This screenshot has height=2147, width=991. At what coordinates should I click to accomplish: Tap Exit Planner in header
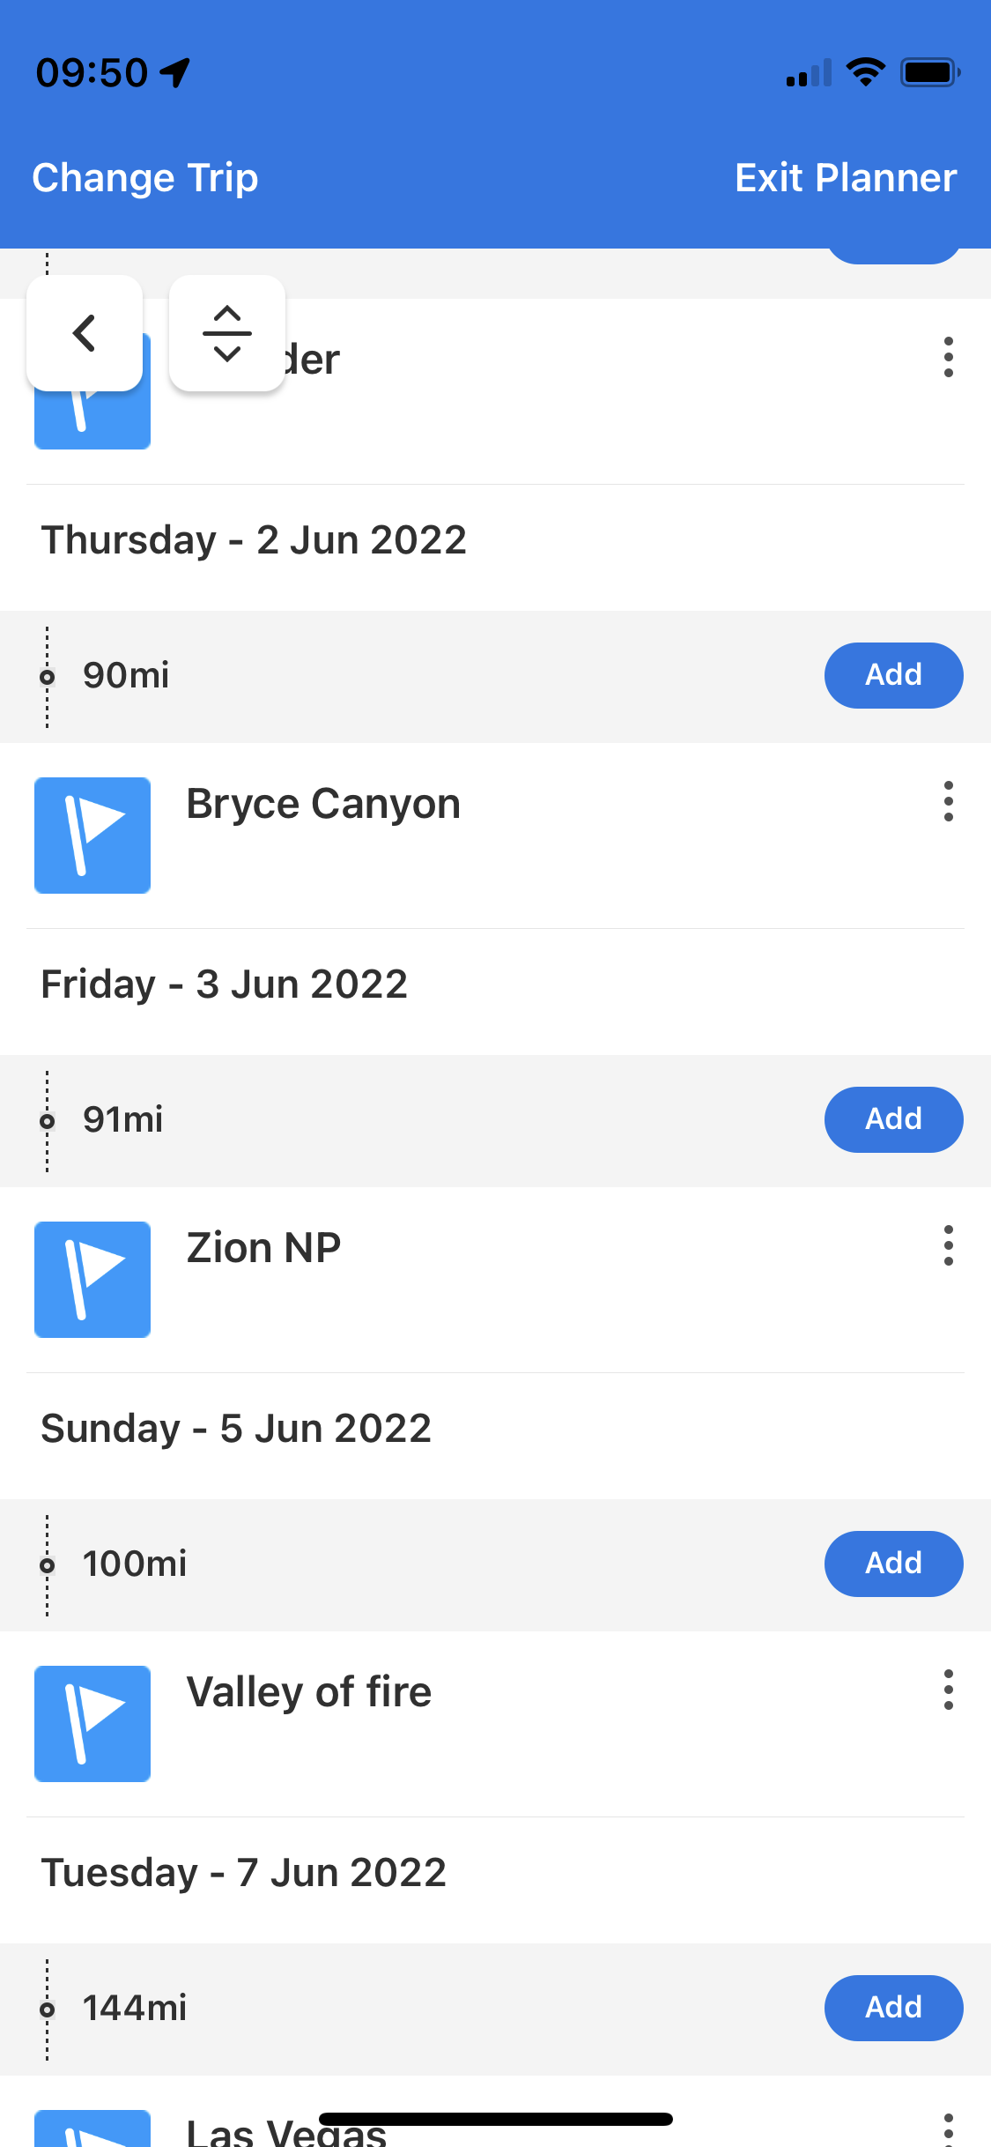846,178
